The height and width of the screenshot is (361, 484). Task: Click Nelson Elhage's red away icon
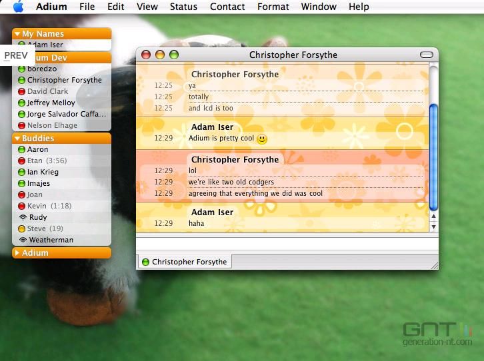click(21, 125)
